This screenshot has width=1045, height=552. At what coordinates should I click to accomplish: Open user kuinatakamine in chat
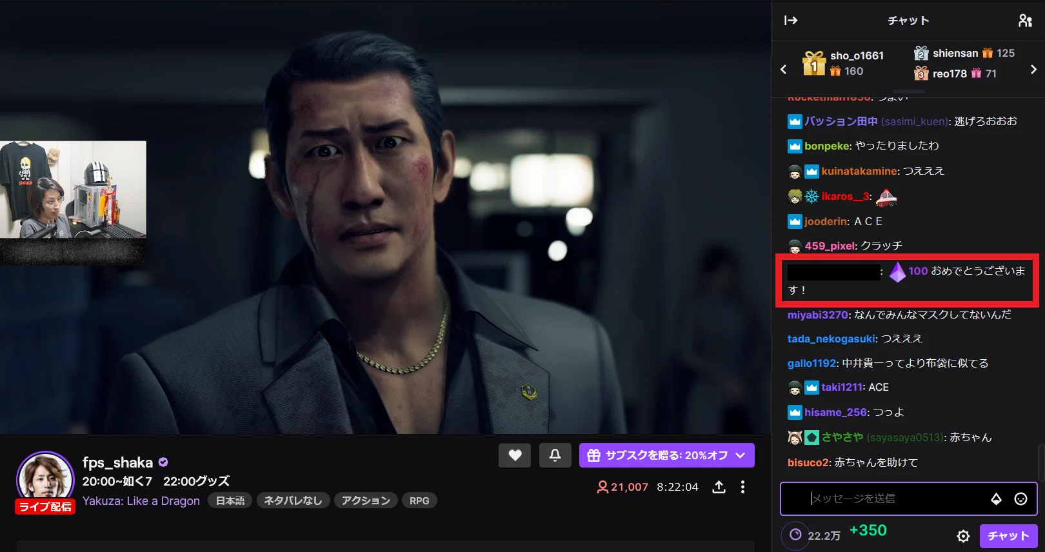[x=860, y=171]
